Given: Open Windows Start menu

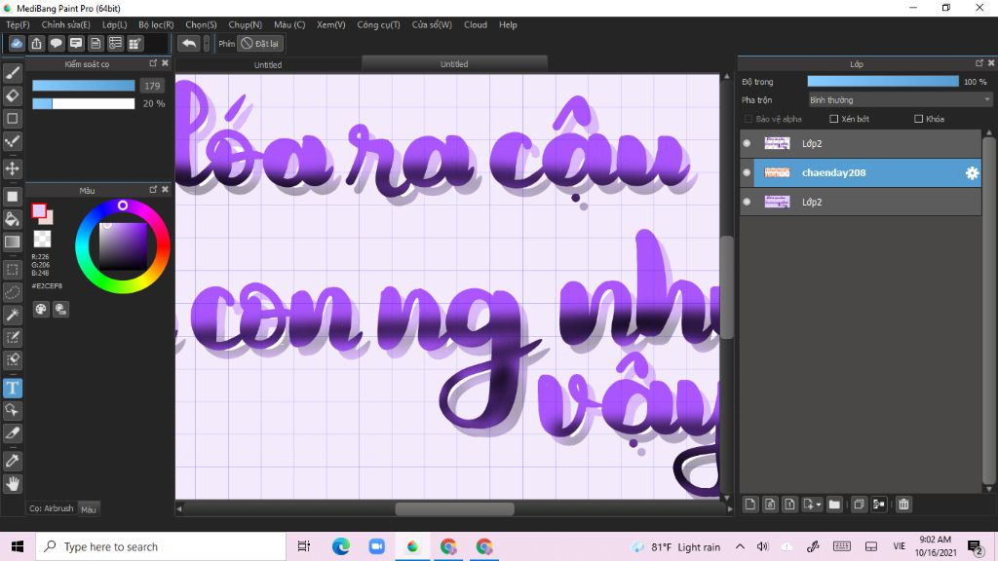Looking at the screenshot, I should [18, 546].
